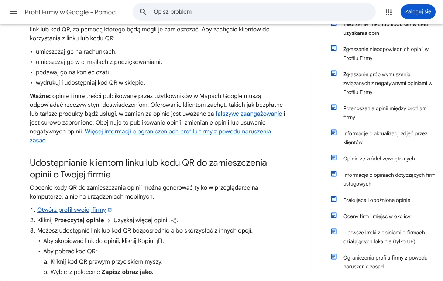
Task: Open Brakujące i opóźnione opinie article
Action: [377, 200]
